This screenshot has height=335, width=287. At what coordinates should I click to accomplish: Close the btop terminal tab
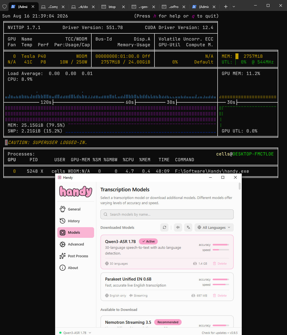[x=123, y=7]
